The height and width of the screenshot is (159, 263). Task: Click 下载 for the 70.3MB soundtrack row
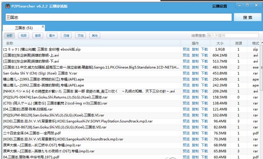point(204,139)
